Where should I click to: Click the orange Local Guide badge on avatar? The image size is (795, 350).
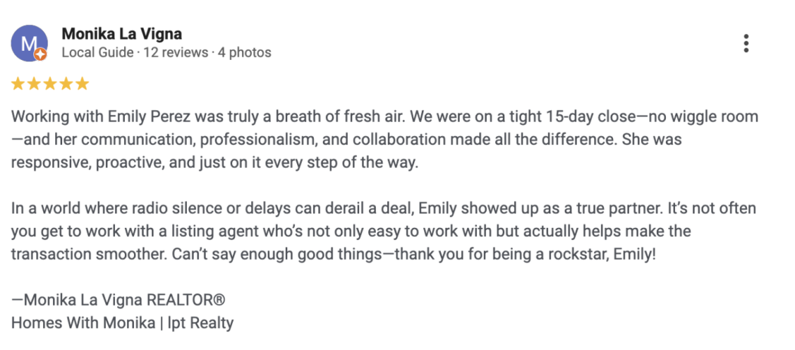(42, 55)
